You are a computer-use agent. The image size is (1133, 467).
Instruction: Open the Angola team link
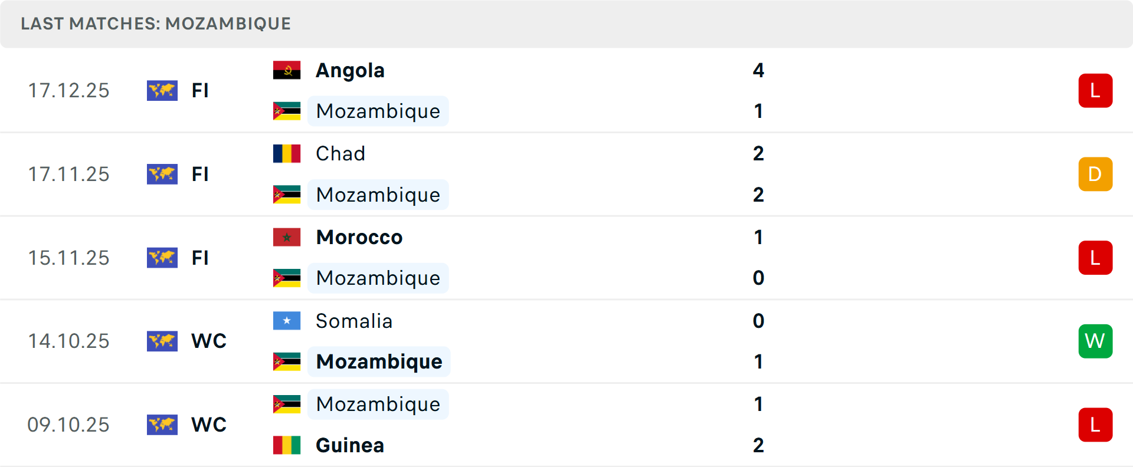350,70
